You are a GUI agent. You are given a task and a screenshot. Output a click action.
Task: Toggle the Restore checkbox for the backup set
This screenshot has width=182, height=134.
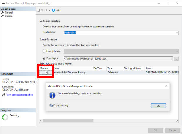(46, 73)
